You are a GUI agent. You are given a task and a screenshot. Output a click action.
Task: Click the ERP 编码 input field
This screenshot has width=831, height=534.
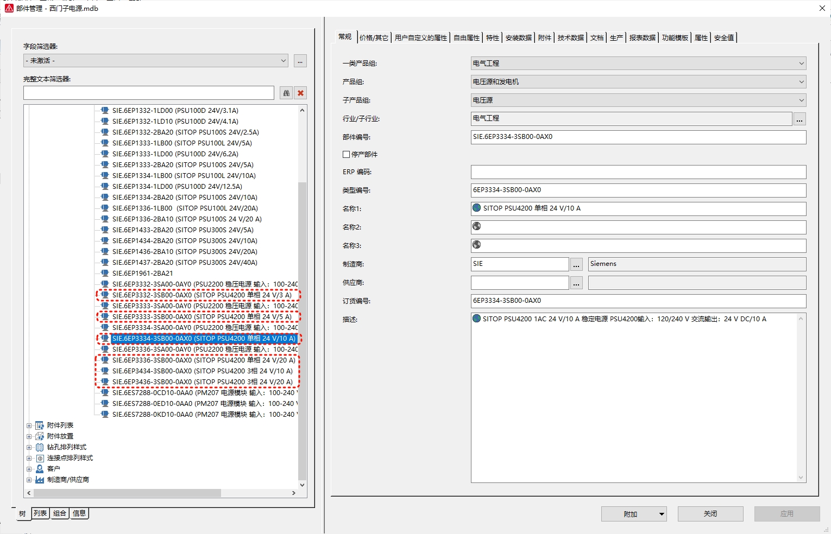click(x=638, y=172)
